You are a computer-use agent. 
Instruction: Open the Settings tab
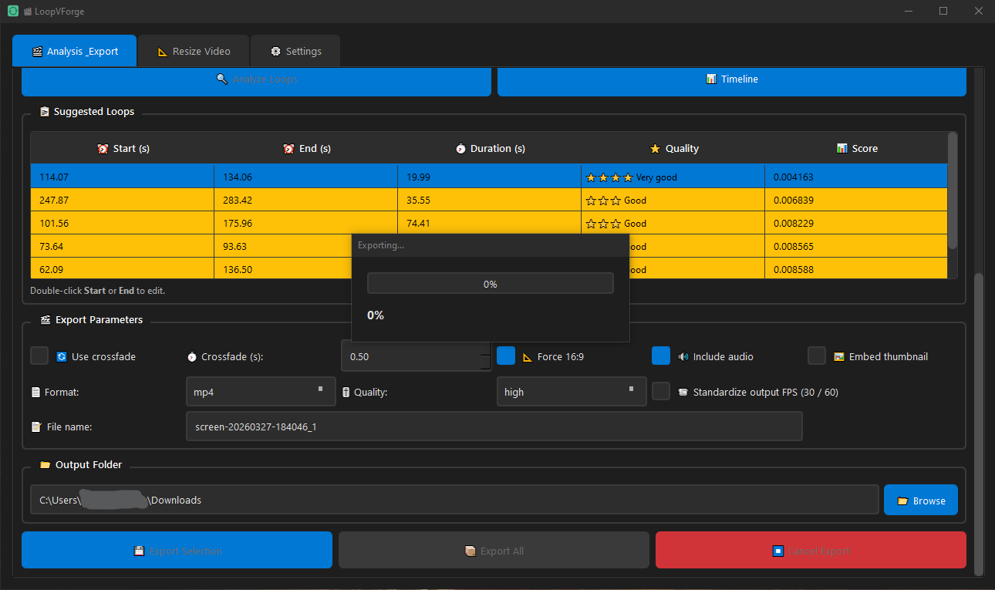tap(295, 51)
